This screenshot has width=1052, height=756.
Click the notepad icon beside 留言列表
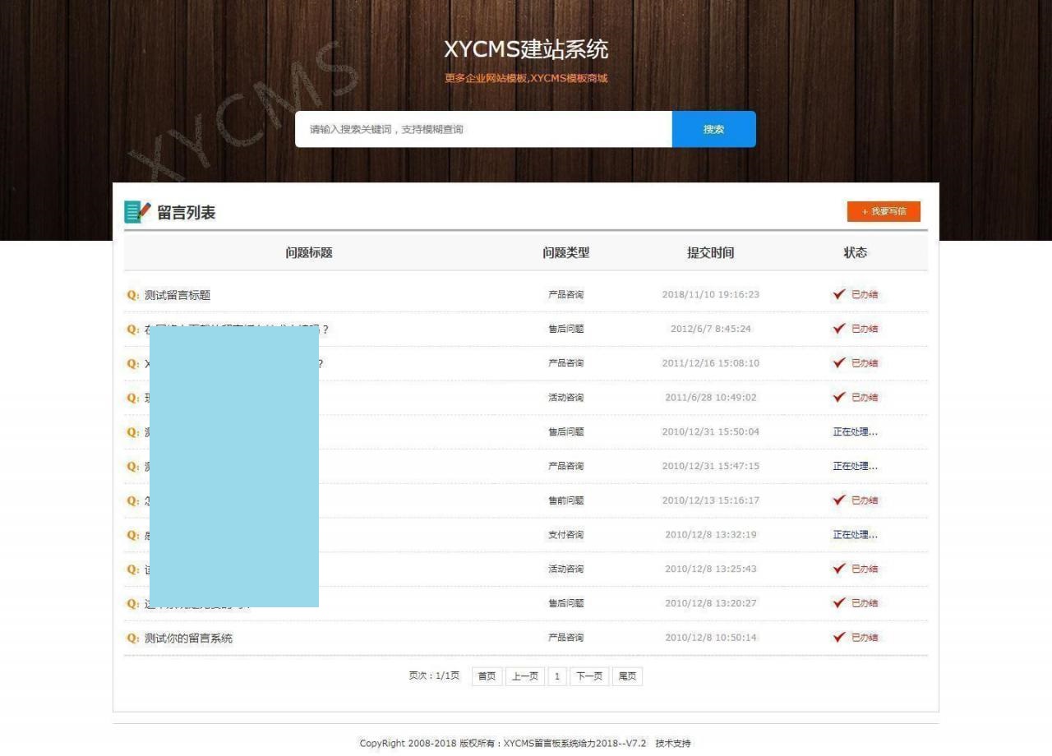[137, 212]
